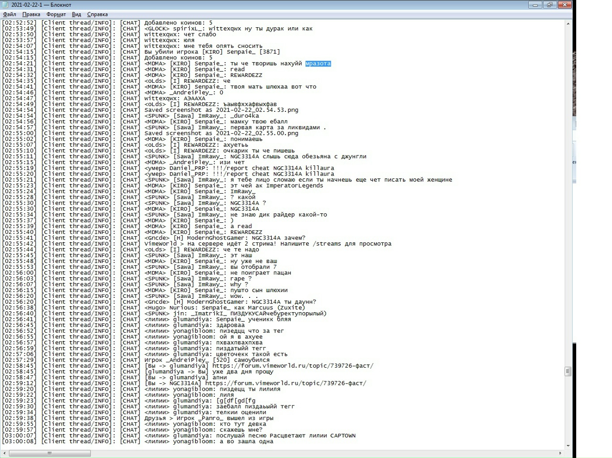Open the Справка menu
The image size is (612, 458).
(x=98, y=14)
